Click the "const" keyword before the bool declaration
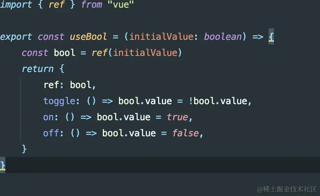This screenshot has height=196, width=320. 35,53
